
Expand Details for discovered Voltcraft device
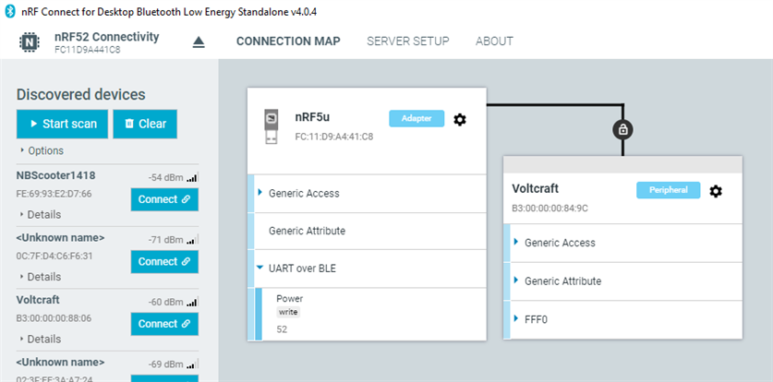[x=41, y=340]
